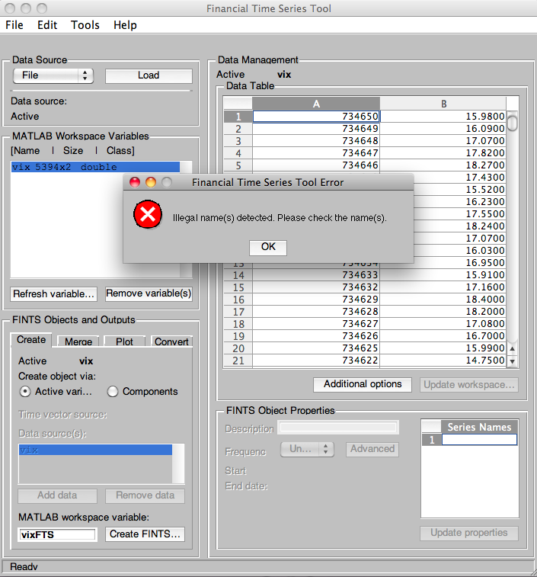Click the vixFTS workspace variable field

coord(58,534)
